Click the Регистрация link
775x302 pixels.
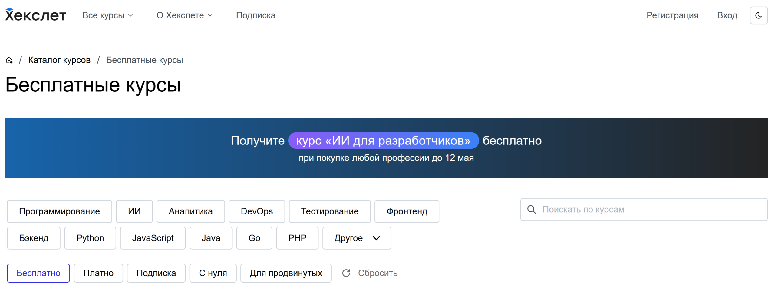coord(672,15)
